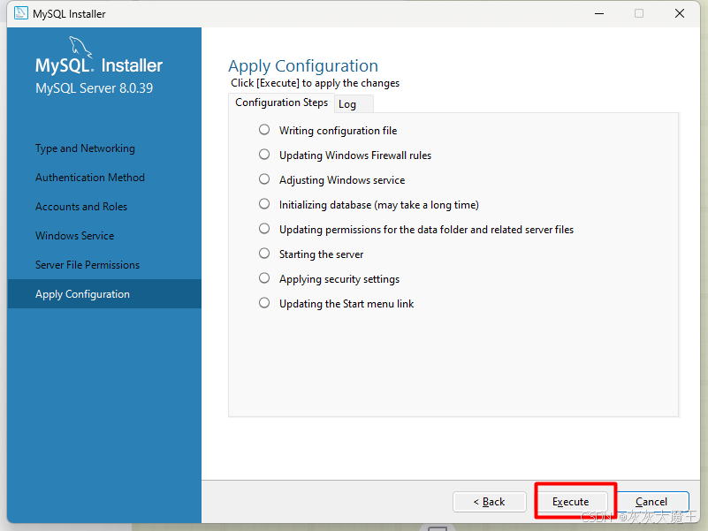Click the Updating permissions for data folder indicator
Image resolution: width=708 pixels, height=531 pixels.
click(x=264, y=229)
